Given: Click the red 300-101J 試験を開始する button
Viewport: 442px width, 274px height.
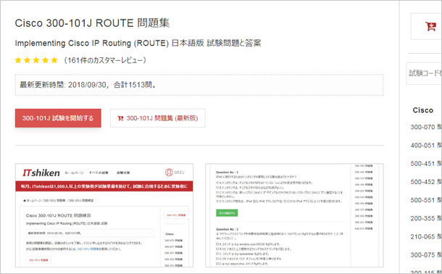Looking at the screenshot, I should (x=58, y=118).
